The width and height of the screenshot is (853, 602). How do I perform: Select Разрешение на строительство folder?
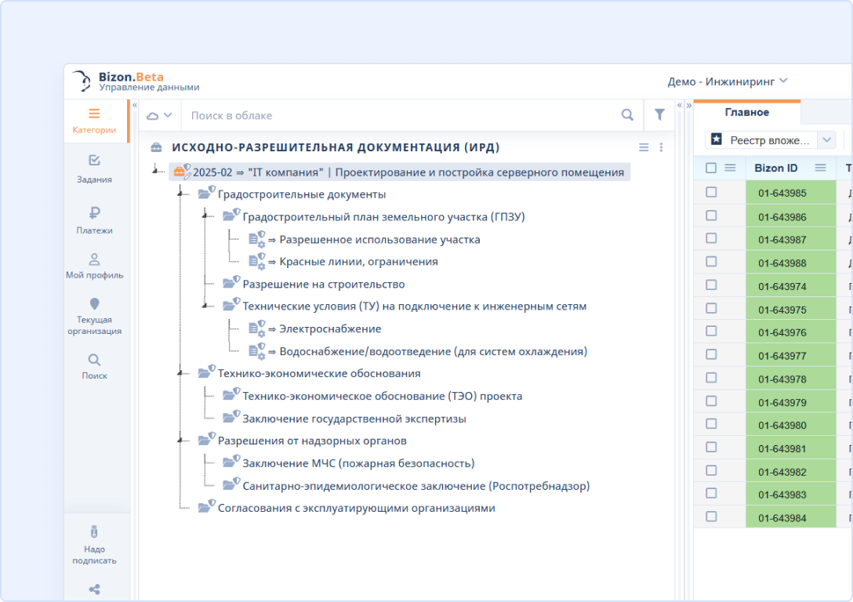[x=323, y=284]
